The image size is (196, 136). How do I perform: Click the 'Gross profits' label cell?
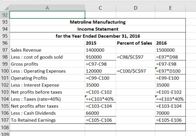tap(47, 64)
